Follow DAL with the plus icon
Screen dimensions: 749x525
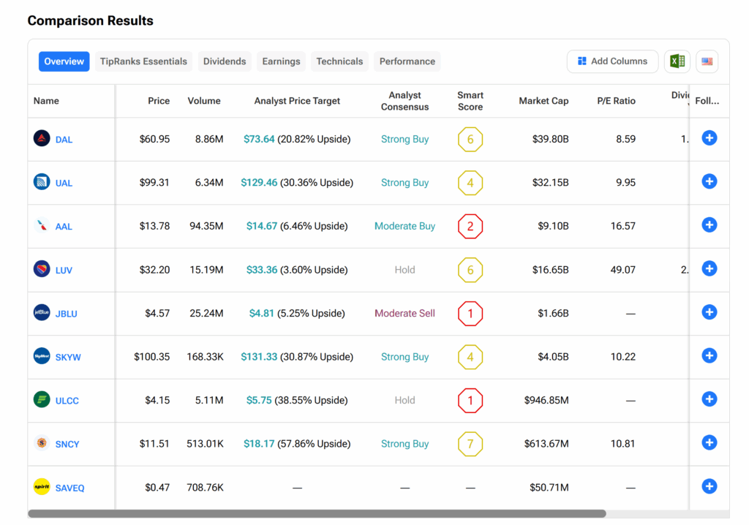[709, 137]
